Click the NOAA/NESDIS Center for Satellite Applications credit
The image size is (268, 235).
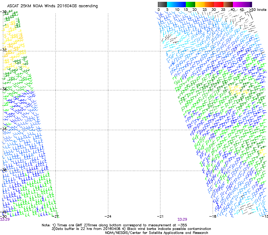[156, 233]
